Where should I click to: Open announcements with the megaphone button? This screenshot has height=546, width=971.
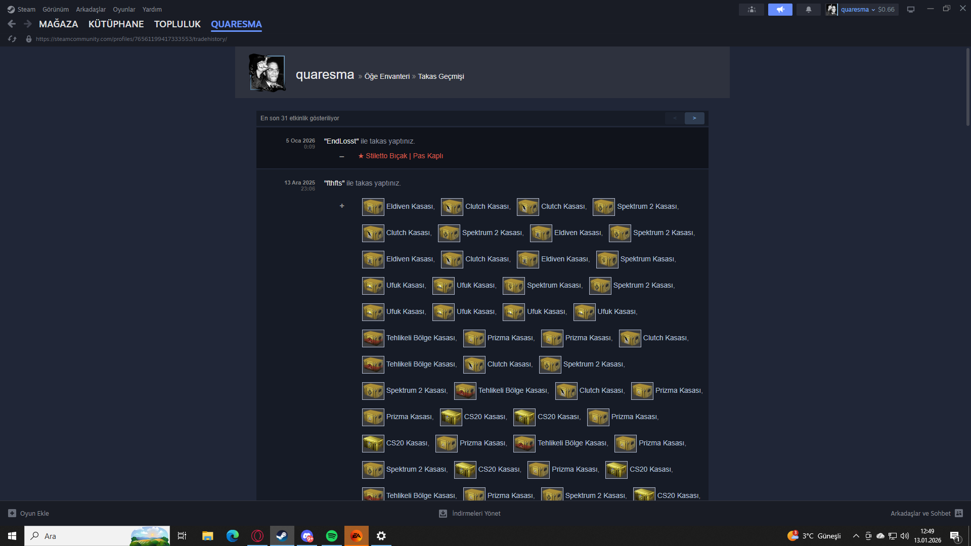(780, 9)
